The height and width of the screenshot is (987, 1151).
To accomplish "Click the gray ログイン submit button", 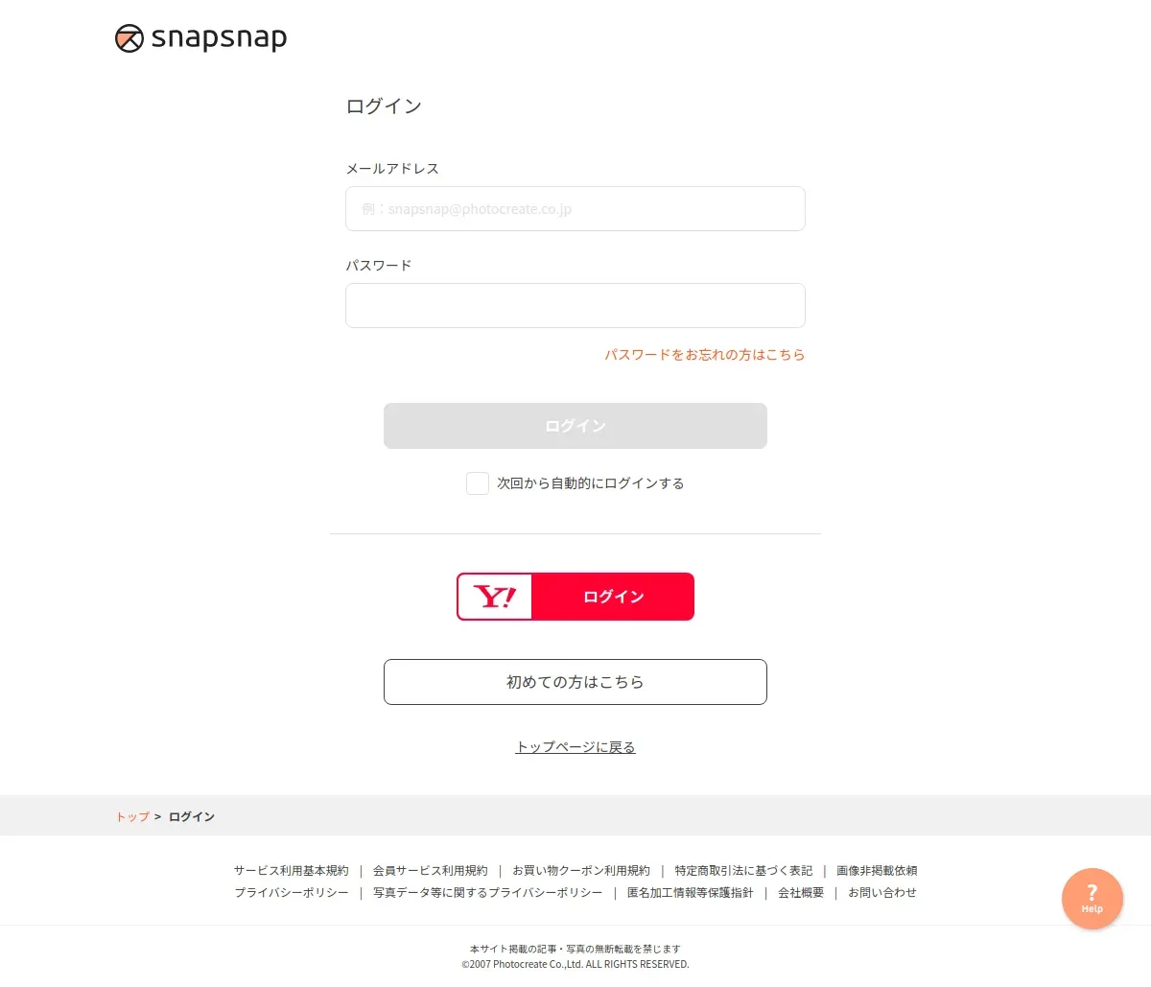I will (575, 426).
